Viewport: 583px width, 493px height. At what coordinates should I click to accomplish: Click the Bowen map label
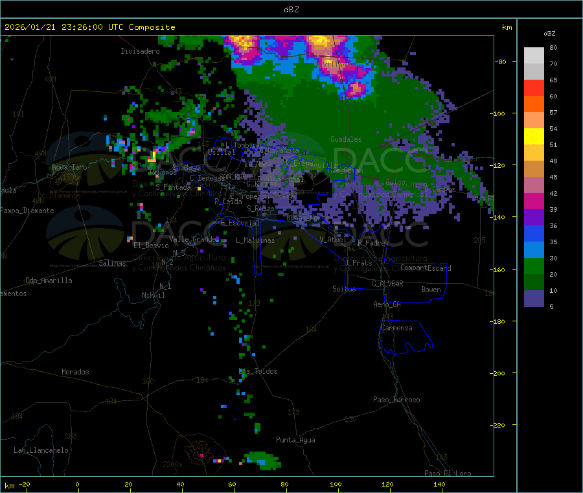coord(431,290)
